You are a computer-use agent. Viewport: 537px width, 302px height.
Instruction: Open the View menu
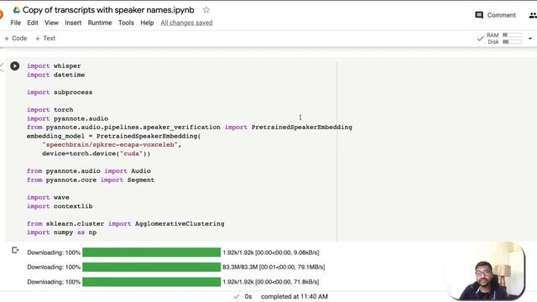[x=51, y=23]
